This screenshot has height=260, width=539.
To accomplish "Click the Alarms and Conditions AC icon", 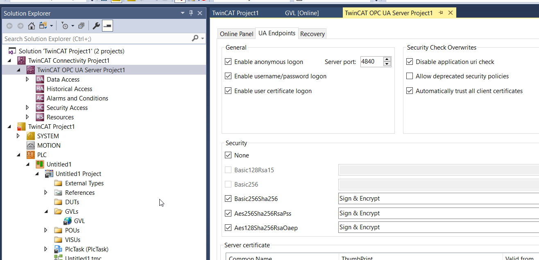I will tap(40, 98).
